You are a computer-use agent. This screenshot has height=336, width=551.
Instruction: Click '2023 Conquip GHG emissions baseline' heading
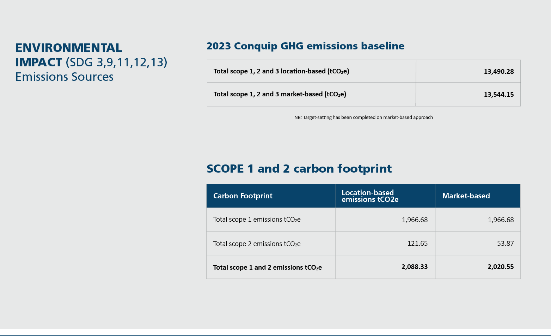pyautogui.click(x=305, y=46)
